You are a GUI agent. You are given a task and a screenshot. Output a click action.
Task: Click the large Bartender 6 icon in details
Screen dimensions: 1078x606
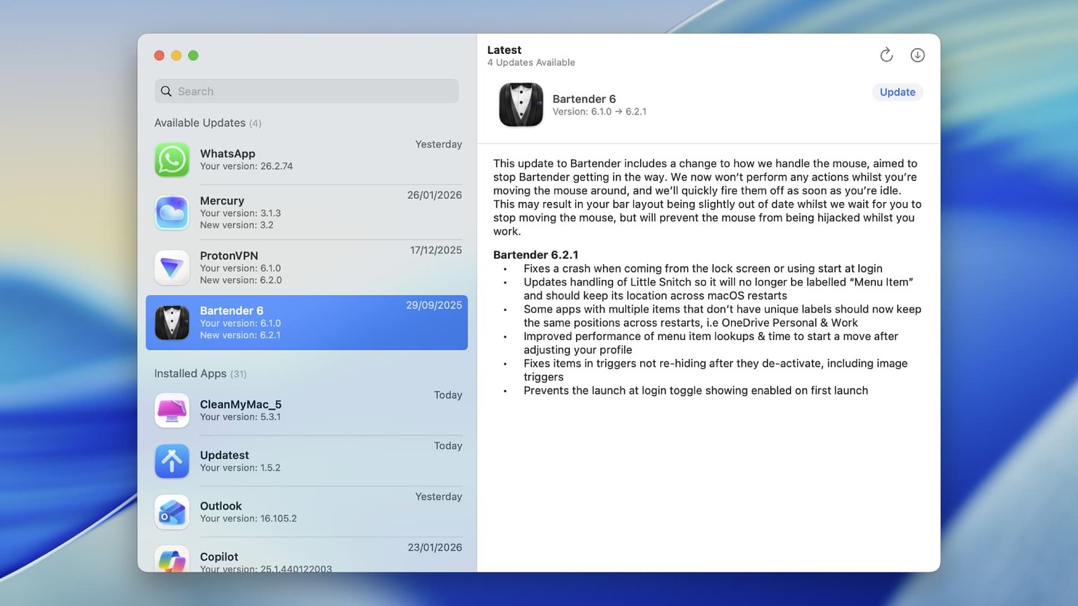coord(521,105)
